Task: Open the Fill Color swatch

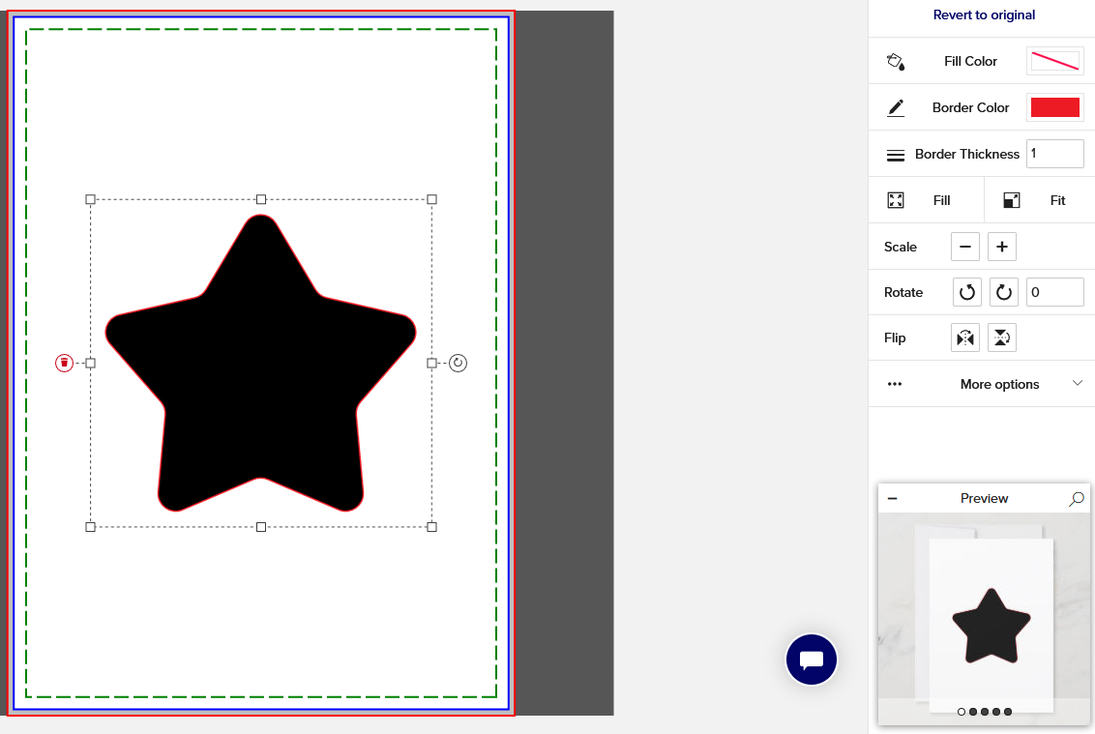Action: click(x=1054, y=62)
